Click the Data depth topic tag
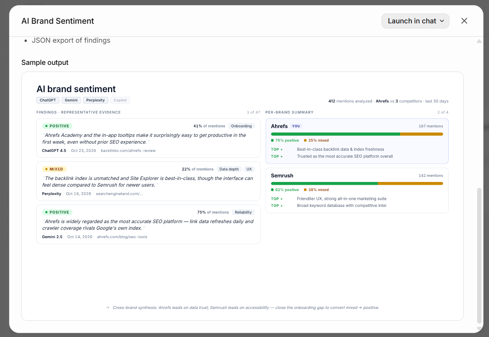489x337 pixels. click(229, 169)
